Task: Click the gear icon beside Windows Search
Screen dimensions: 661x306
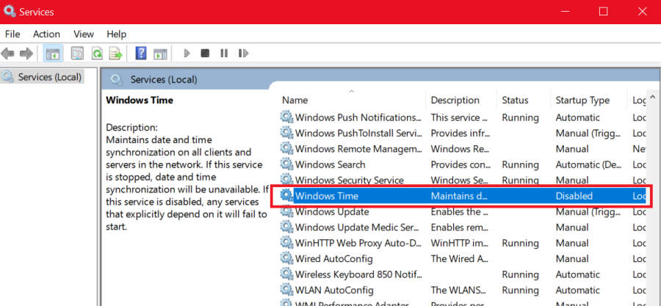Action: pos(286,164)
